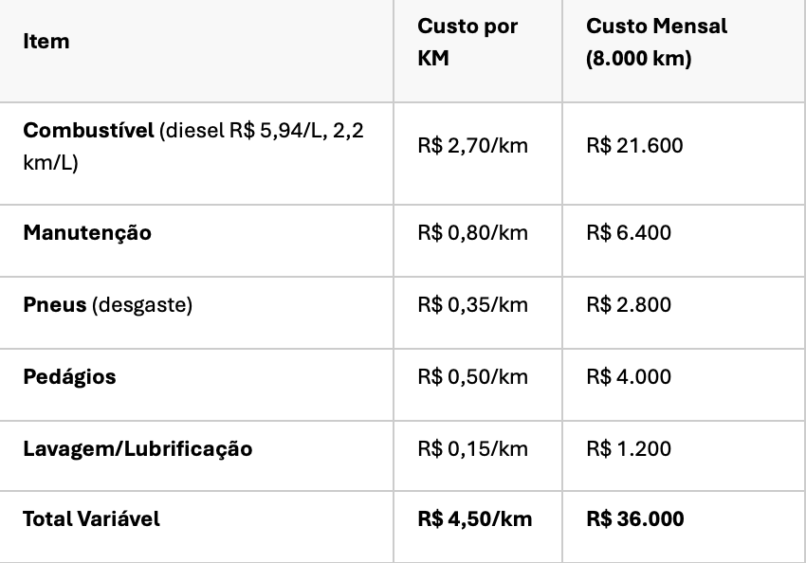Select the R$ 36.000 total cell

(634, 519)
